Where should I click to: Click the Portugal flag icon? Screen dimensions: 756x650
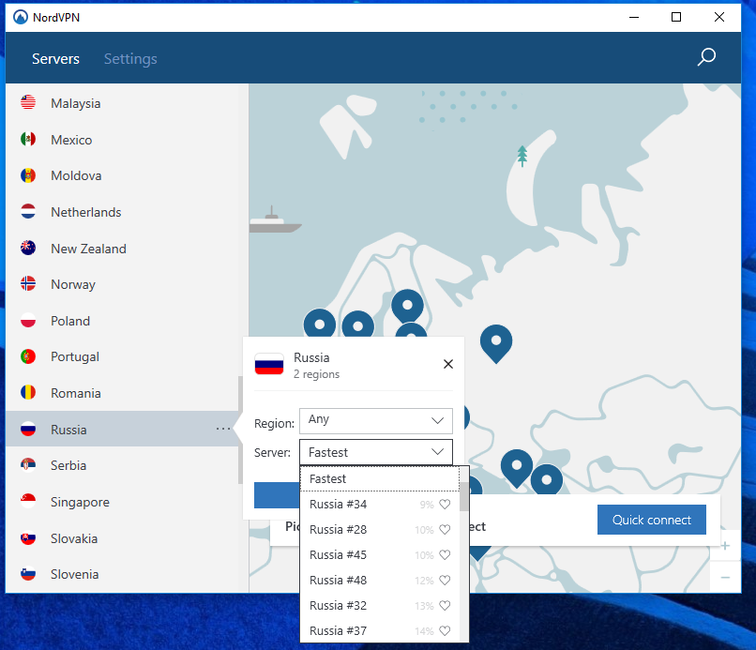coord(28,356)
